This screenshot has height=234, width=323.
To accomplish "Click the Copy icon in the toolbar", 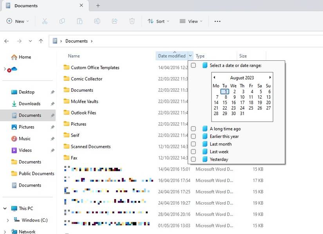I will pyautogui.click(x=62, y=21).
